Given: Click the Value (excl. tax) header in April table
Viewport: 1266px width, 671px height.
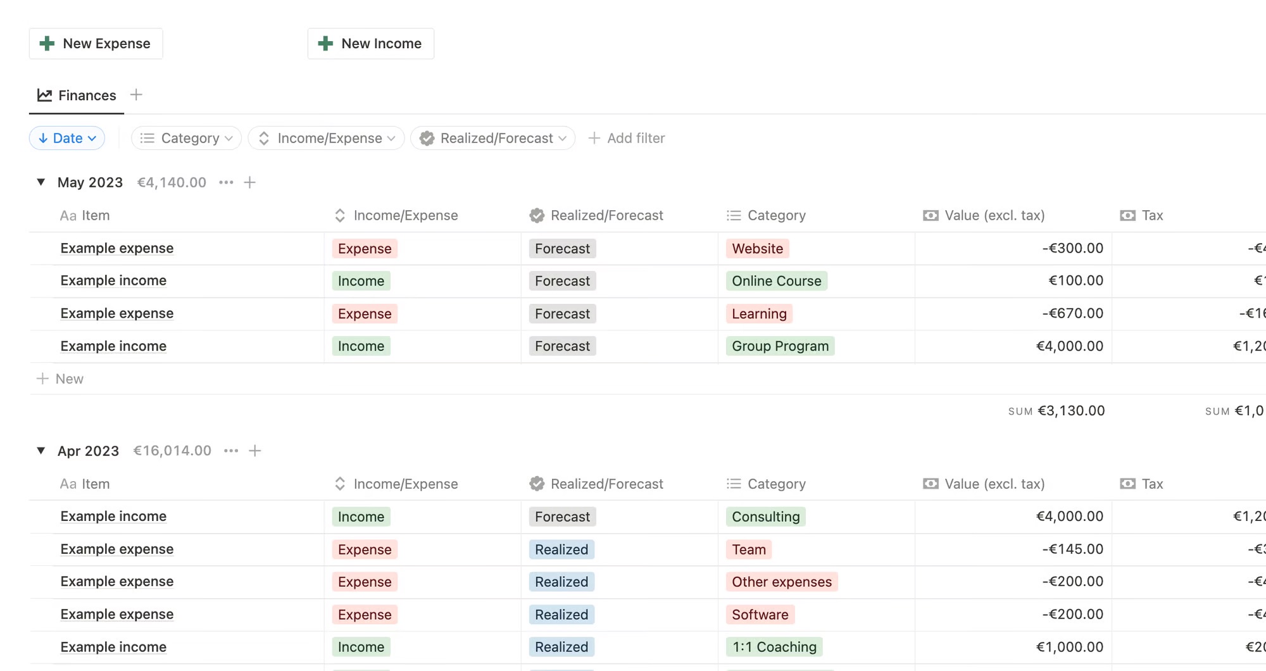Looking at the screenshot, I should click(994, 484).
